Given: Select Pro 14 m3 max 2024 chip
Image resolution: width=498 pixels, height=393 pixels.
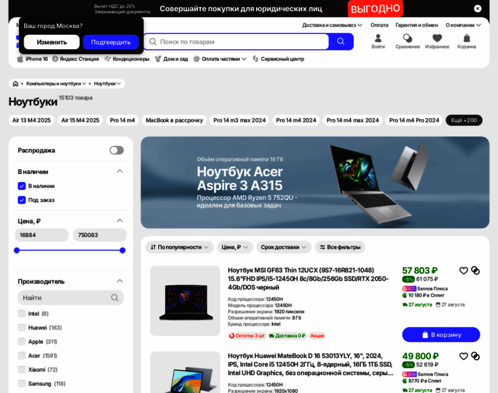Looking at the screenshot, I should click(239, 121).
